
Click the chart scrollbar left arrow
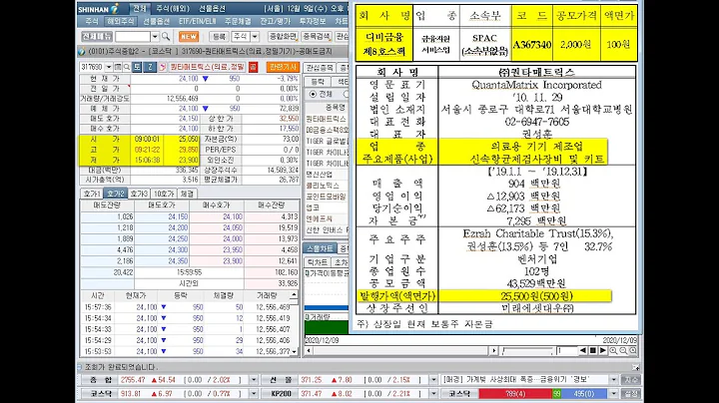coord(309,351)
